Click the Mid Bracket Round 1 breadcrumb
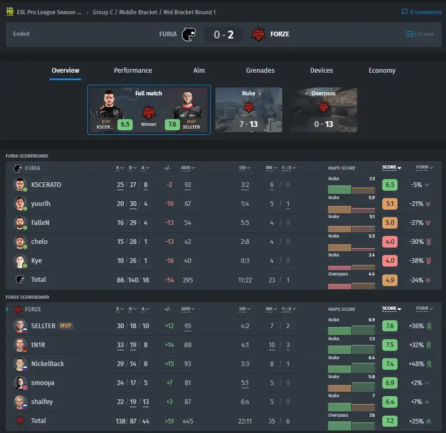Image resolution: width=446 pixels, height=433 pixels. (x=190, y=12)
